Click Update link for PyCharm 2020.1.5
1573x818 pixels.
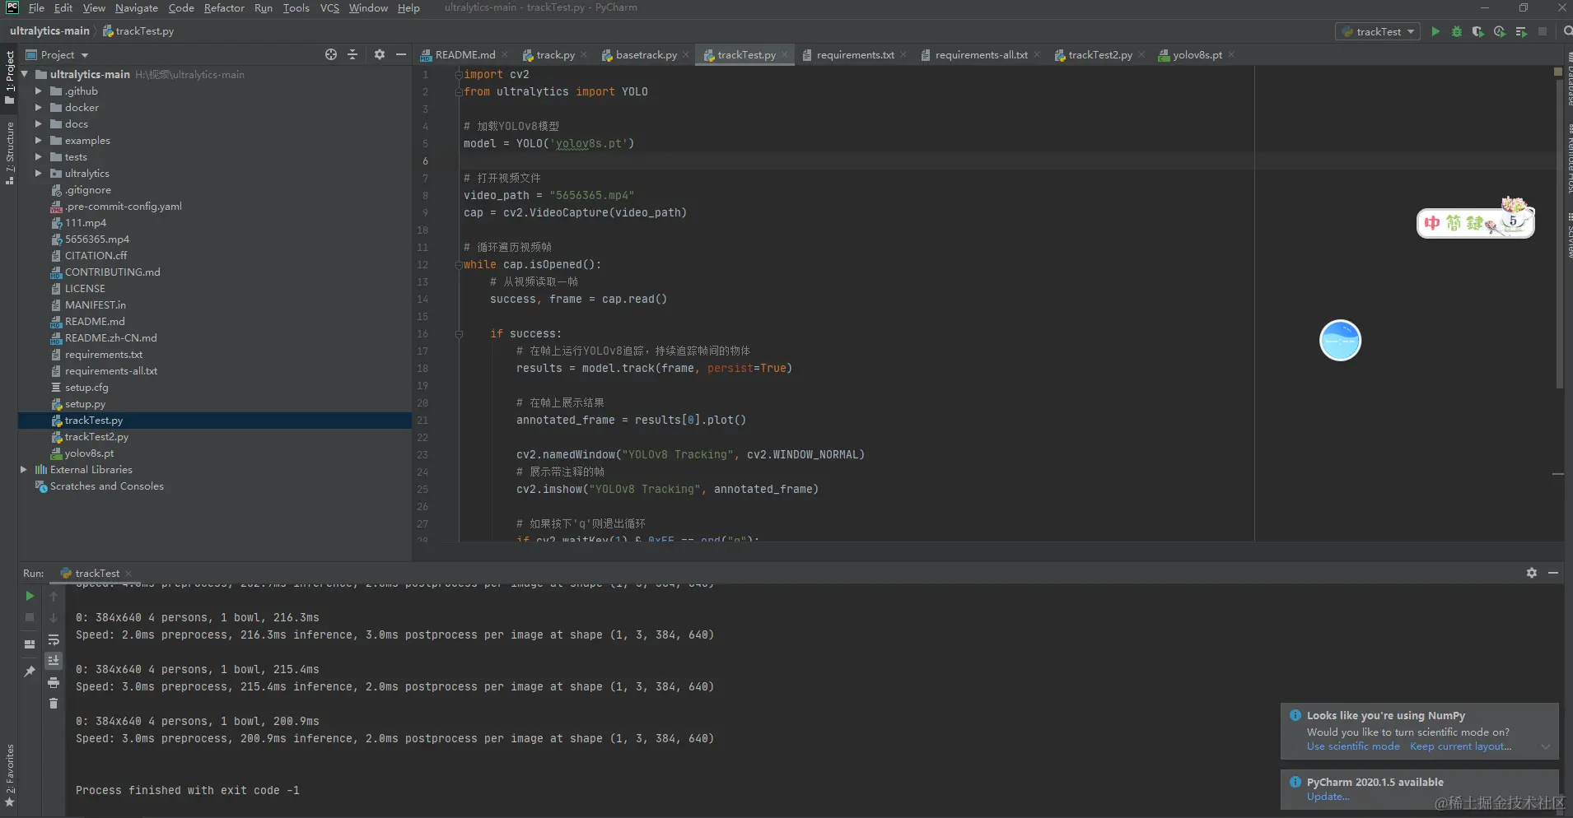pyautogui.click(x=1328, y=797)
